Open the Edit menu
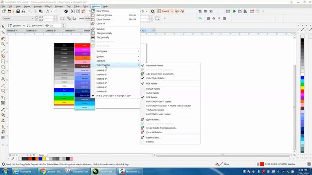This screenshot has height=175, width=312. 10,6
